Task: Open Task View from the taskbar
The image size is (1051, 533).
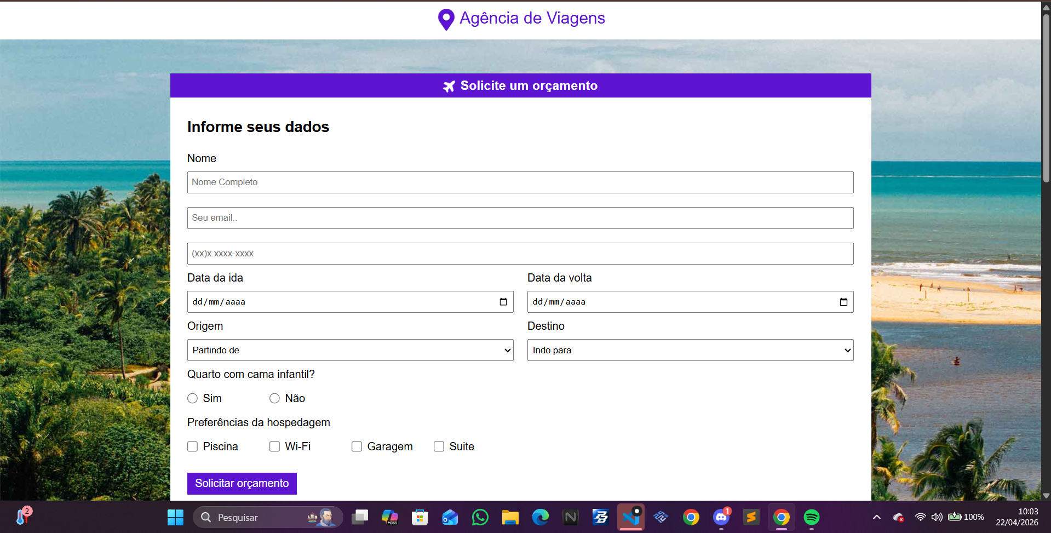Action: pos(360,517)
